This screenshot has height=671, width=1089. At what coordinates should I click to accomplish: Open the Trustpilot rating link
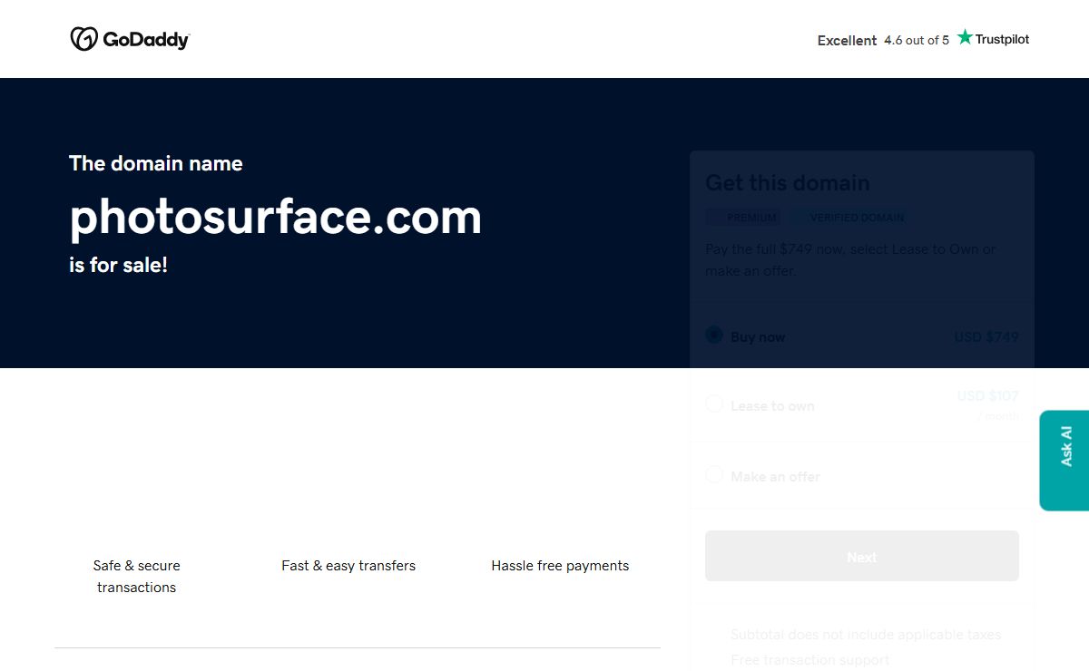pos(923,39)
